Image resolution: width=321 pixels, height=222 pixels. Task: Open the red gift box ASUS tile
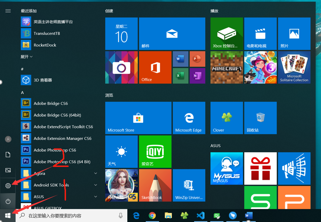click(x=260, y=168)
